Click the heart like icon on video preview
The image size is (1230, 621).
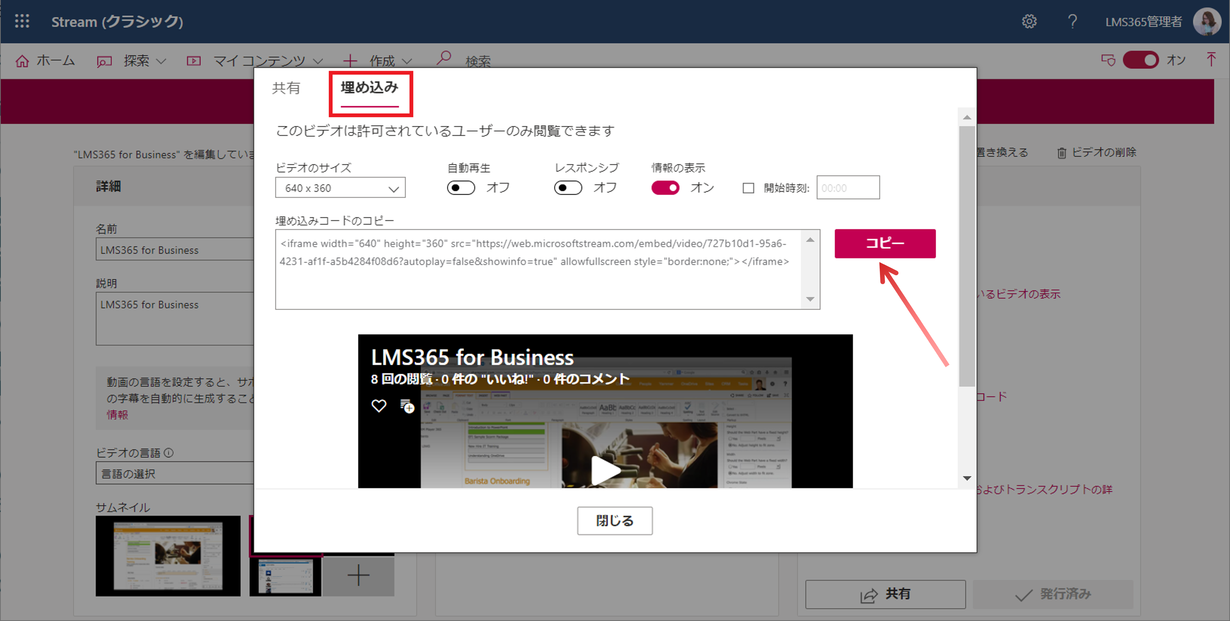pyautogui.click(x=379, y=405)
